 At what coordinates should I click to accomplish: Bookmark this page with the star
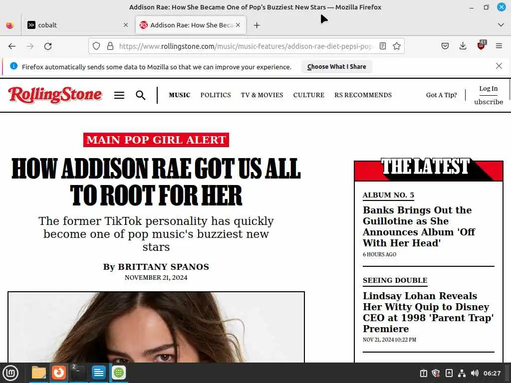click(x=397, y=46)
